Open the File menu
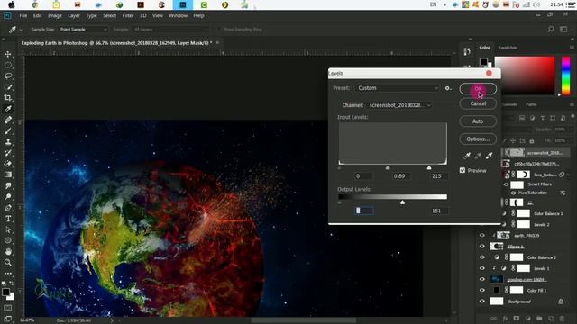Screen dimensions: 577x324 [x=23, y=16]
